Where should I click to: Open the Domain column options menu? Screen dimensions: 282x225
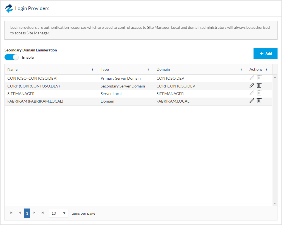pyautogui.click(x=241, y=70)
